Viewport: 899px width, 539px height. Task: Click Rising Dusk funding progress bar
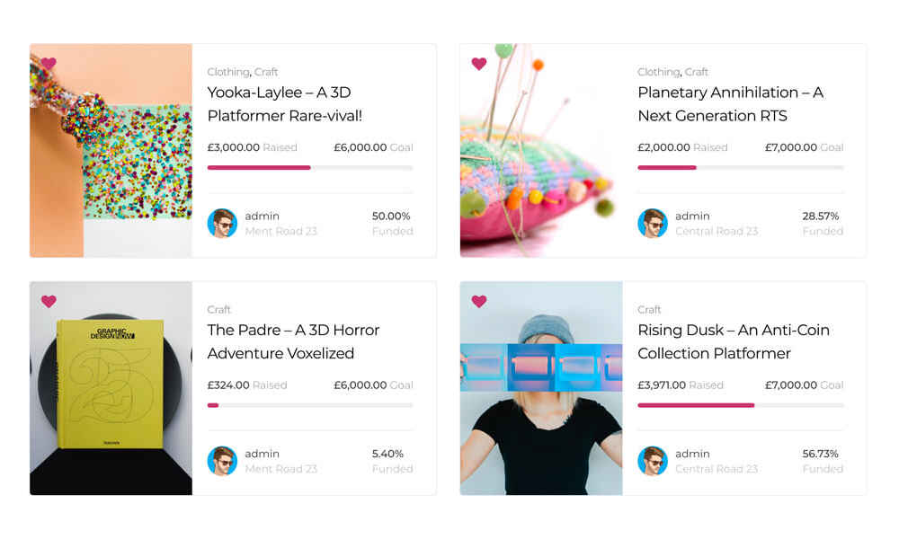pos(741,406)
